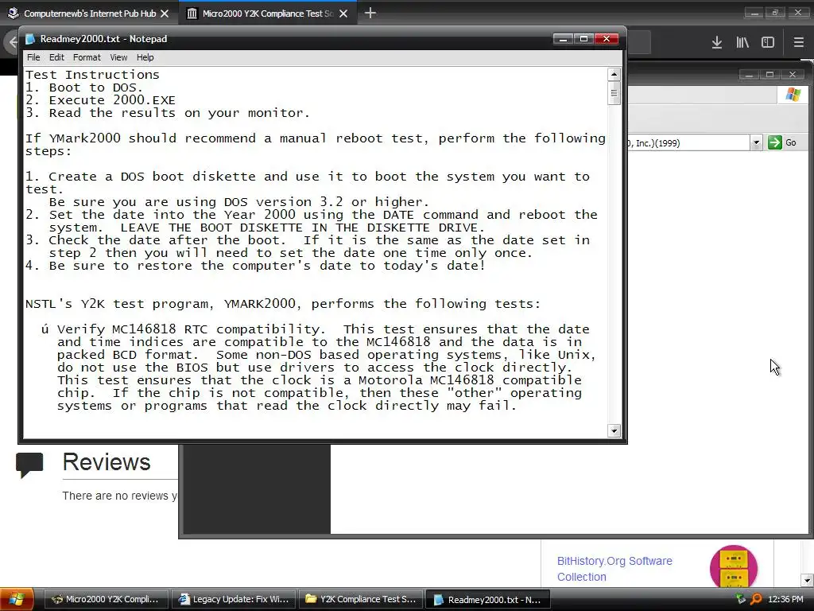Close the Computernewb's Internet Pub Hub tab
This screenshot has height=611, width=814.
[165, 14]
